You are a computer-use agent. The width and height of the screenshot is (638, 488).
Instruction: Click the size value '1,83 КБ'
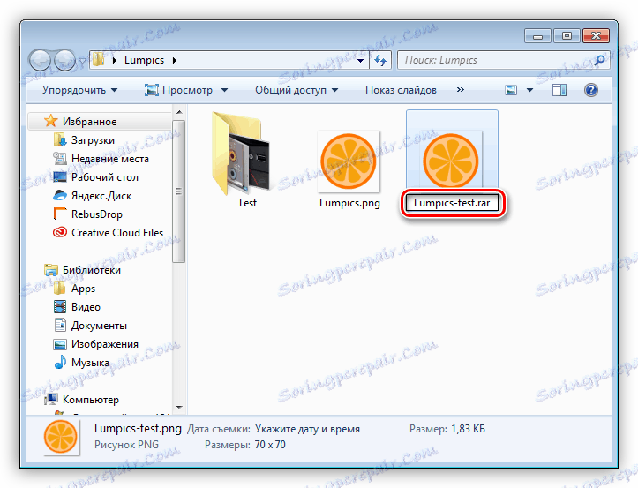468,429
